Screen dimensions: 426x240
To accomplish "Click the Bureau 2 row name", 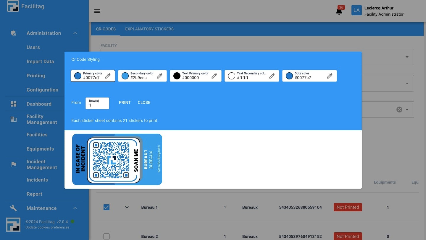I will [149, 236].
